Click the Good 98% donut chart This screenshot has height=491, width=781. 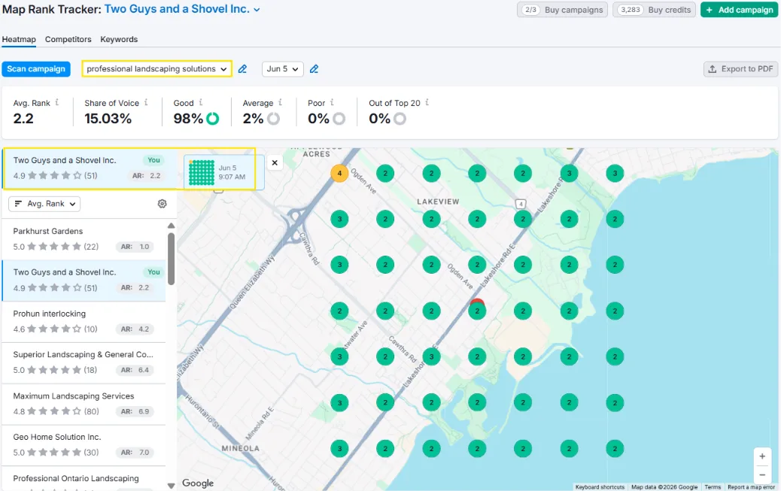click(x=213, y=119)
